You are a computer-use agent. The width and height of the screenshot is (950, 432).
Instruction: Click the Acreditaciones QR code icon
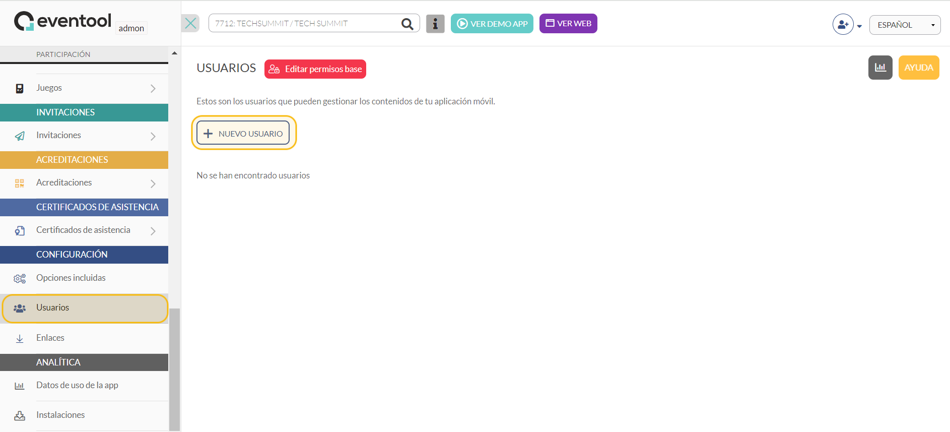20,183
